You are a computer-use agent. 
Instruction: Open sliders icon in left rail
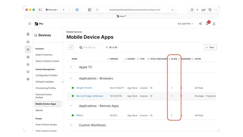[28, 64]
